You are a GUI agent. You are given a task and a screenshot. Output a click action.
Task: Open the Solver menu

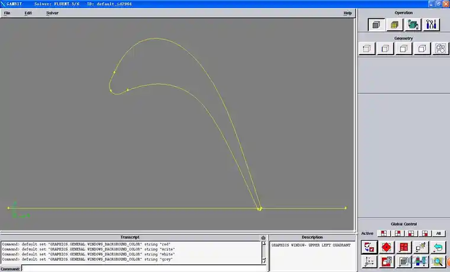click(52, 13)
